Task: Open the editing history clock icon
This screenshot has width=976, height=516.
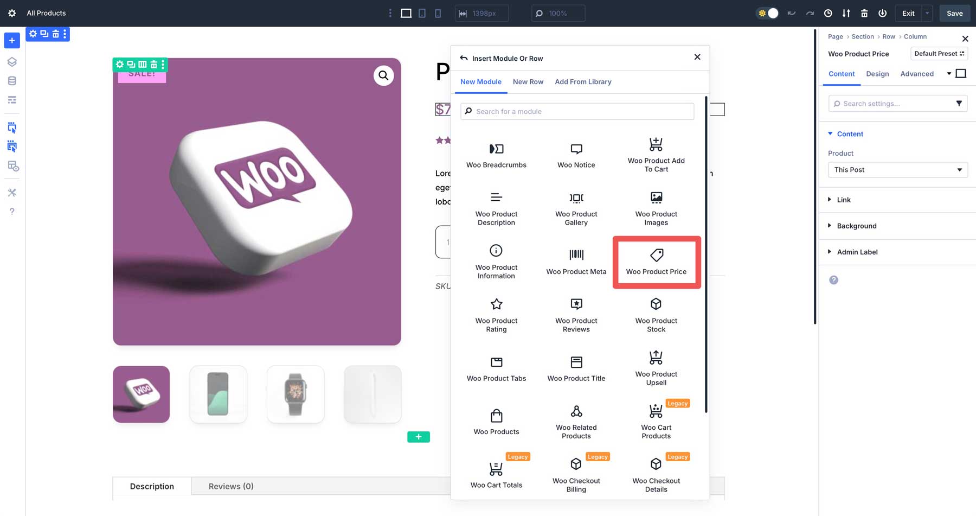Action: click(x=827, y=13)
